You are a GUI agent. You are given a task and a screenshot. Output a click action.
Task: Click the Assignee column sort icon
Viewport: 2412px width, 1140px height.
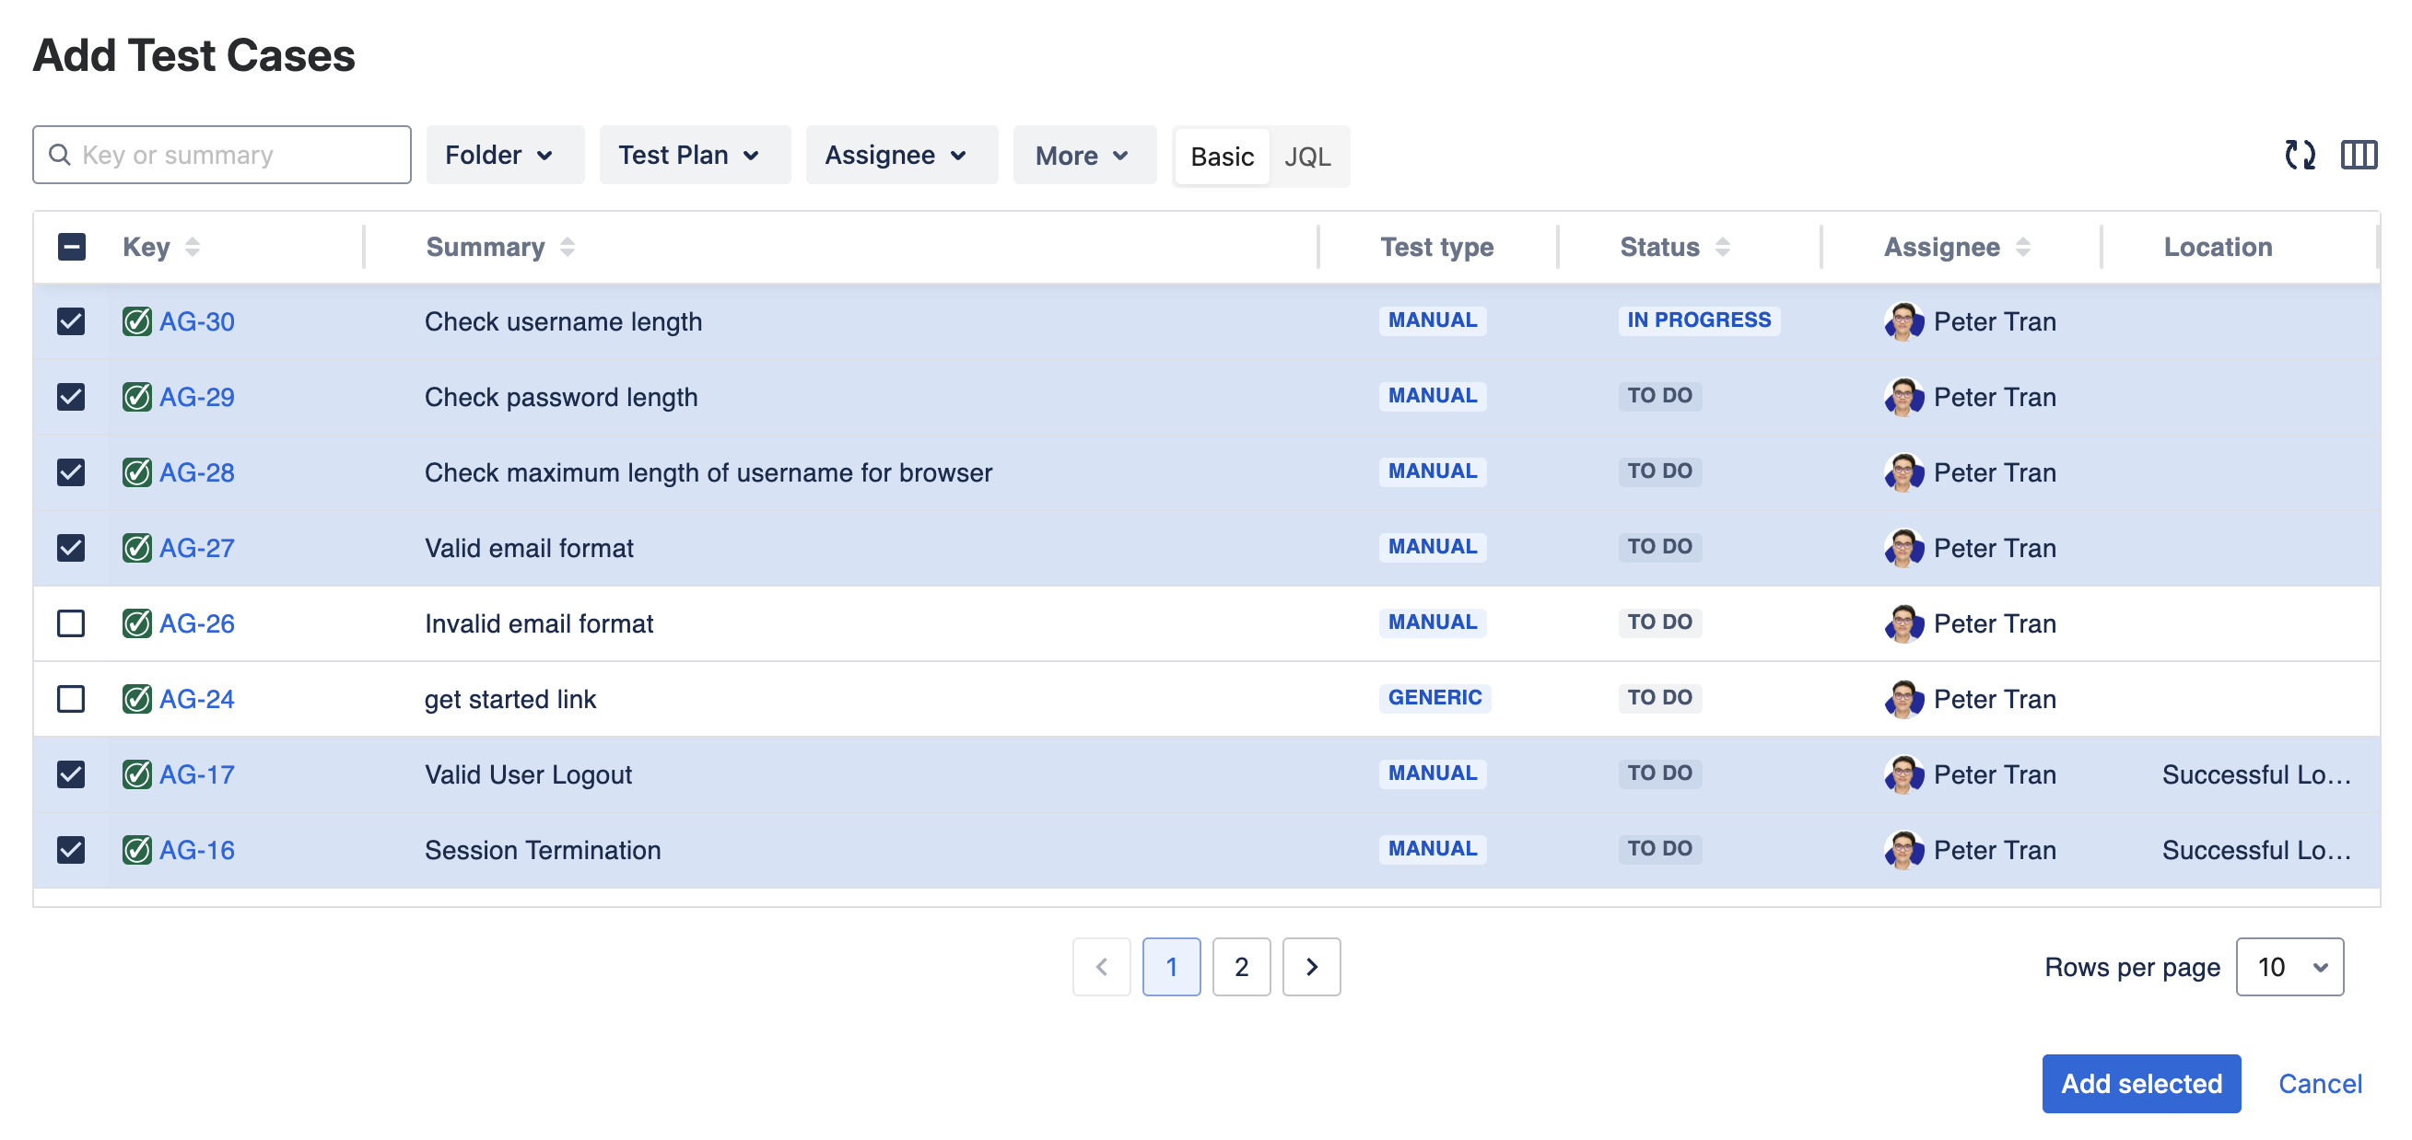(2022, 247)
